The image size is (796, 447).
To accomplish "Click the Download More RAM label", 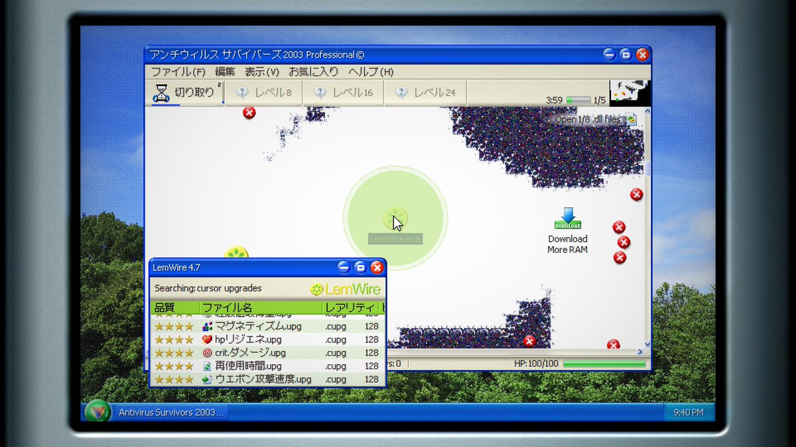I will [567, 244].
